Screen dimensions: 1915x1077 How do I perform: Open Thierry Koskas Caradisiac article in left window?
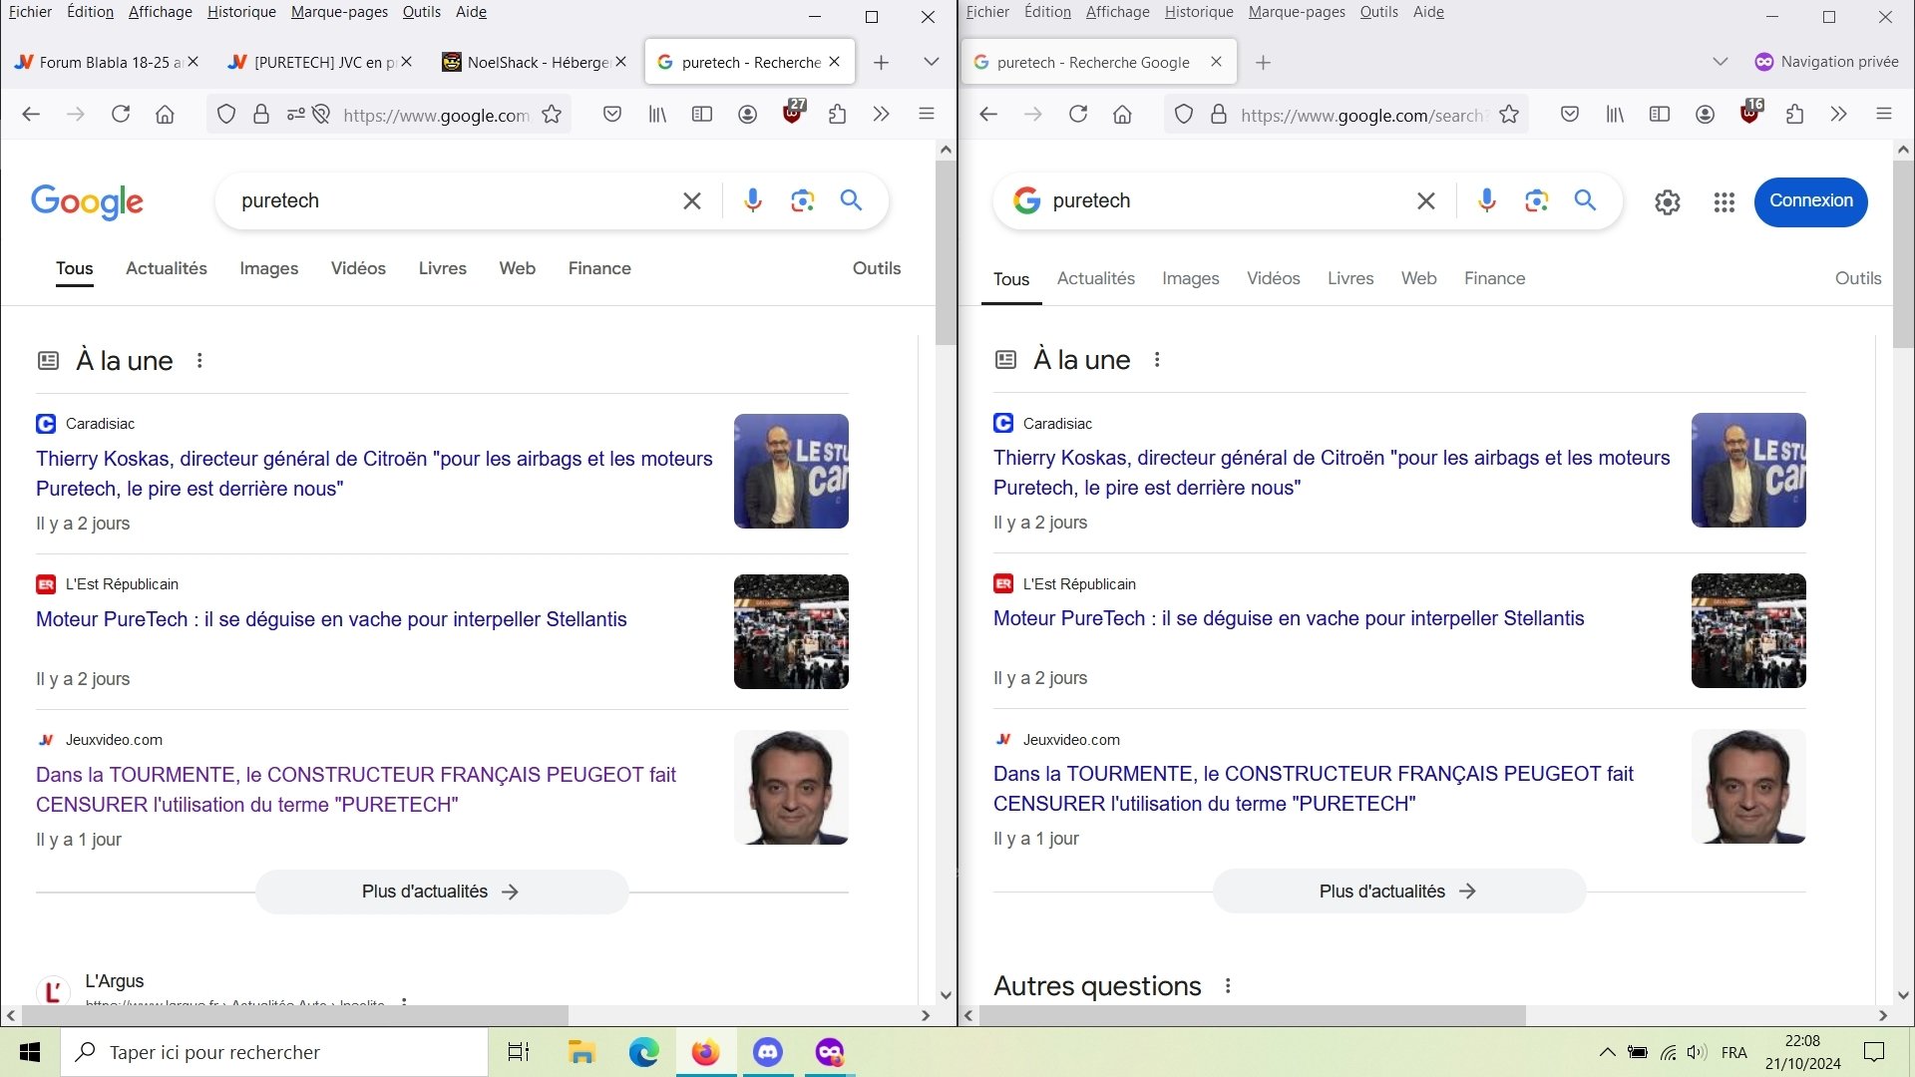point(374,474)
